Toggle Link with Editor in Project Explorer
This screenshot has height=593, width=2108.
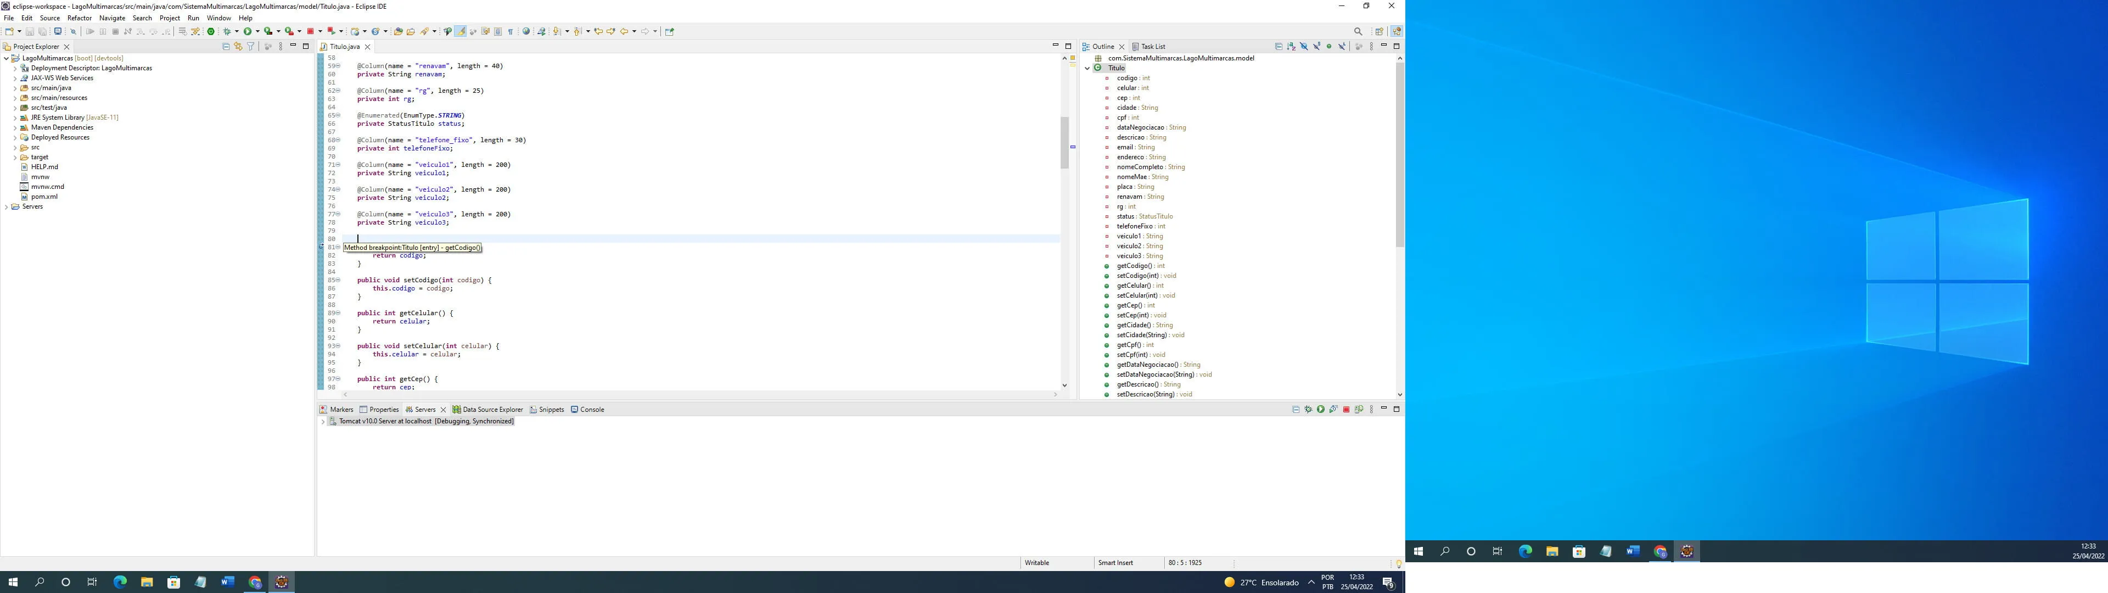pyautogui.click(x=238, y=47)
